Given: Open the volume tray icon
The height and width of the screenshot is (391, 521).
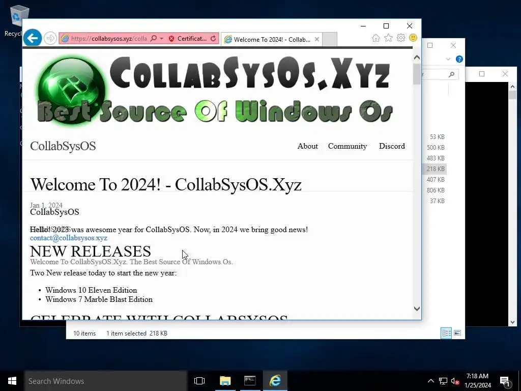Looking at the screenshot, I should (455, 381).
